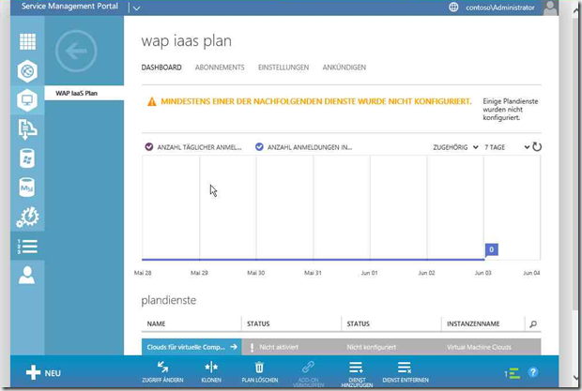The width and height of the screenshot is (582, 391).
Task: Open the help question mark icon
Action: click(x=533, y=372)
